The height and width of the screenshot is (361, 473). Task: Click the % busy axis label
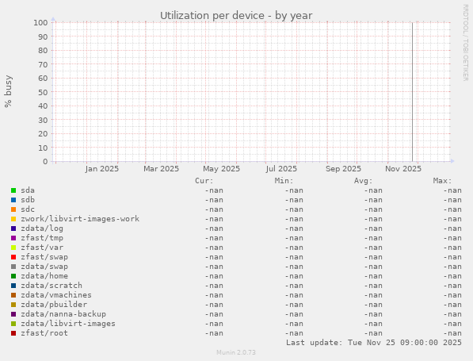(8, 91)
